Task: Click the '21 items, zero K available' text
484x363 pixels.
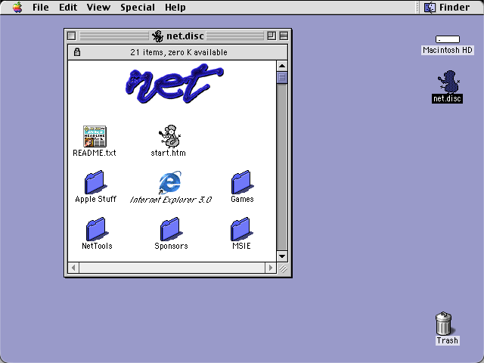Action: click(x=178, y=52)
